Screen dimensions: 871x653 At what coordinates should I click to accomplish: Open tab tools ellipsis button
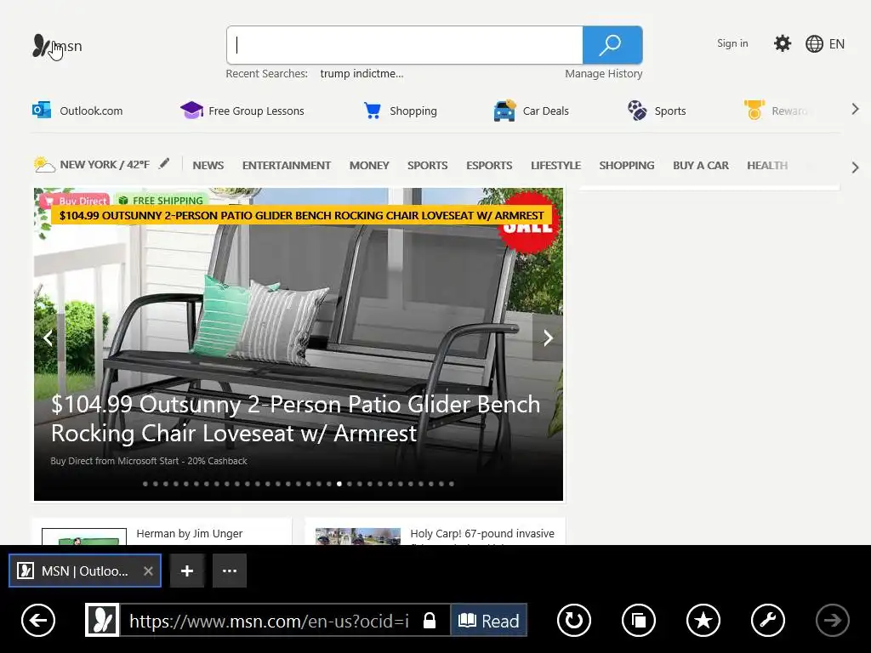click(230, 571)
